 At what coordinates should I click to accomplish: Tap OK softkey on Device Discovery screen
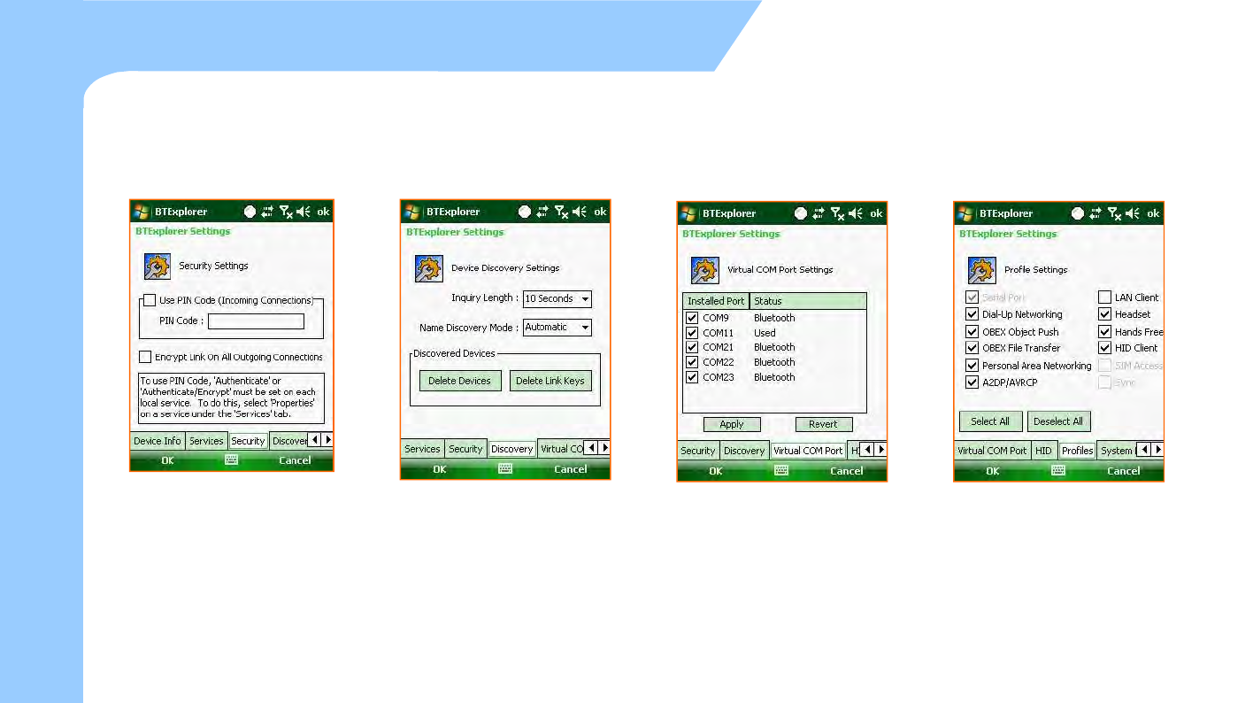click(x=439, y=469)
